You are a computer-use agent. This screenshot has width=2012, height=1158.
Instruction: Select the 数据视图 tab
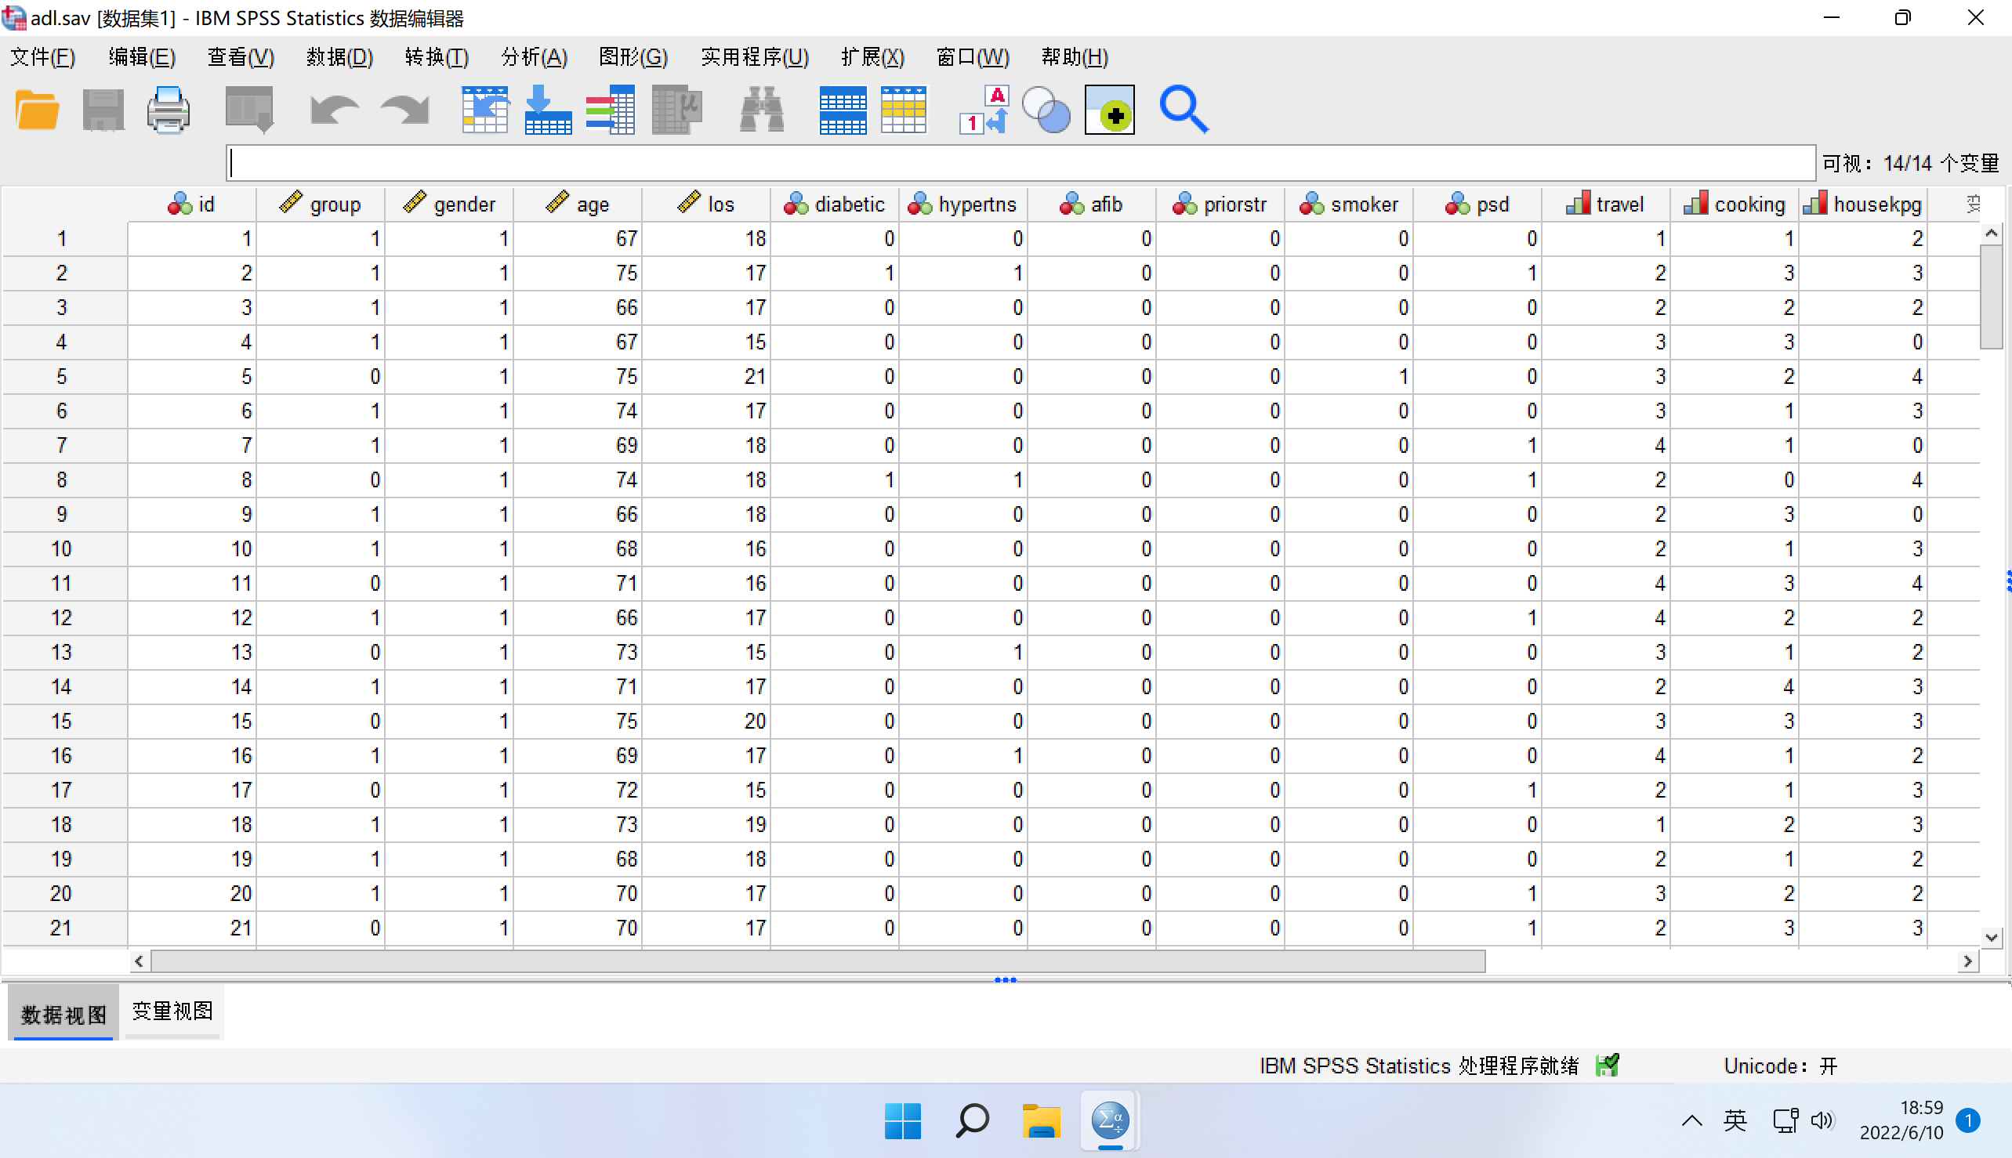click(x=63, y=1014)
